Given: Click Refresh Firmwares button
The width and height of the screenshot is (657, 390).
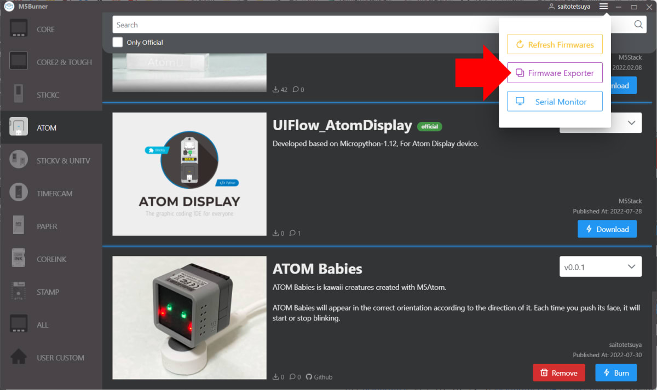Looking at the screenshot, I should pyautogui.click(x=555, y=45).
